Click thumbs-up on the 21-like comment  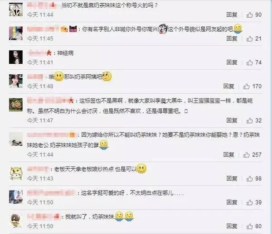click(249, 38)
